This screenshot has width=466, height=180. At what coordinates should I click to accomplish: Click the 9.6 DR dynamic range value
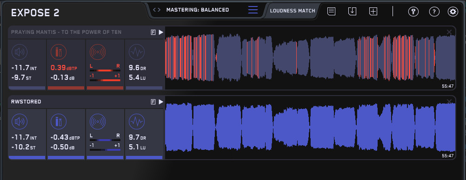(x=137, y=68)
